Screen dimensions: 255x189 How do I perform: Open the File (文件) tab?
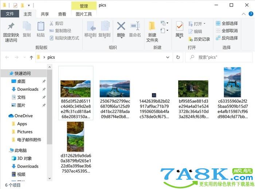click(x=10, y=14)
